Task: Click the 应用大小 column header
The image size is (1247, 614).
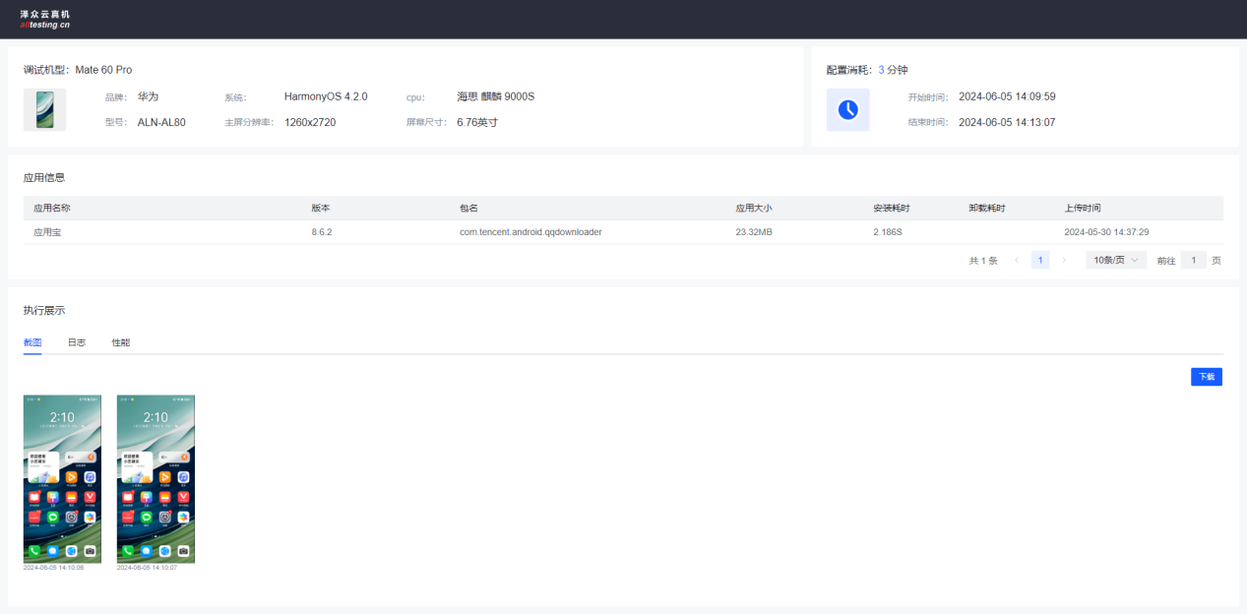Action: pos(754,209)
